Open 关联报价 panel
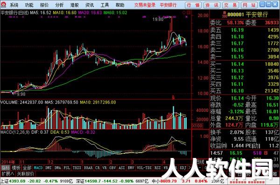The width and height of the screenshot is (280, 185). [x=25, y=173]
